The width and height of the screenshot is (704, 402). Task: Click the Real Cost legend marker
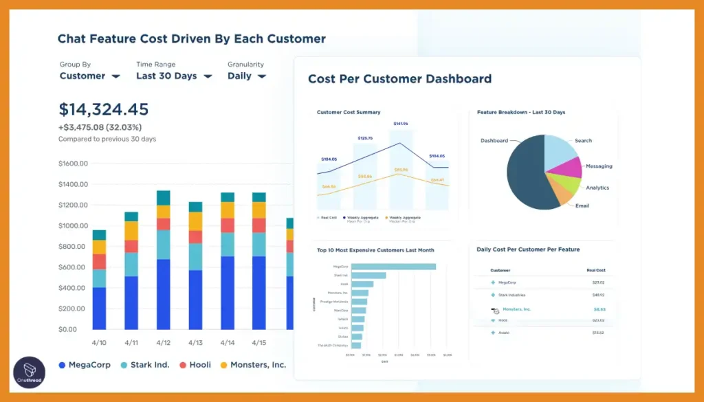(x=318, y=218)
